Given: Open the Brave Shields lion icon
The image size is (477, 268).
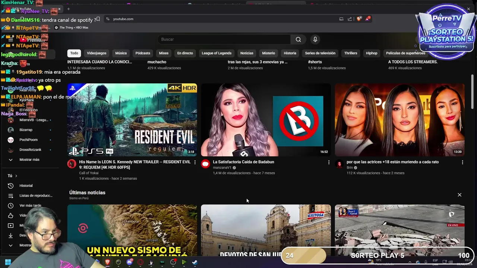Looking at the screenshot, I should pos(359,19).
